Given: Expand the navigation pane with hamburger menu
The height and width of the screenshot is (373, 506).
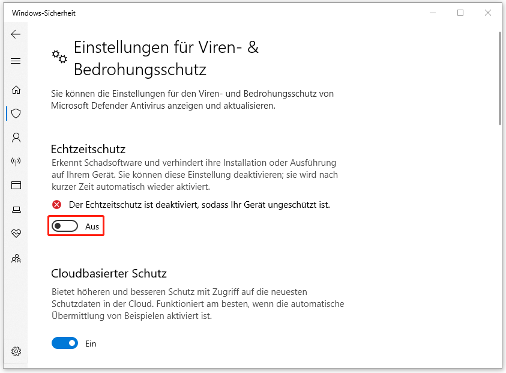Looking at the screenshot, I should point(16,61).
